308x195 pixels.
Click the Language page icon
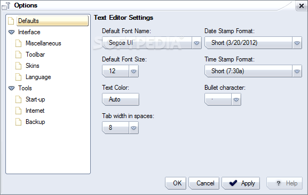(19, 77)
